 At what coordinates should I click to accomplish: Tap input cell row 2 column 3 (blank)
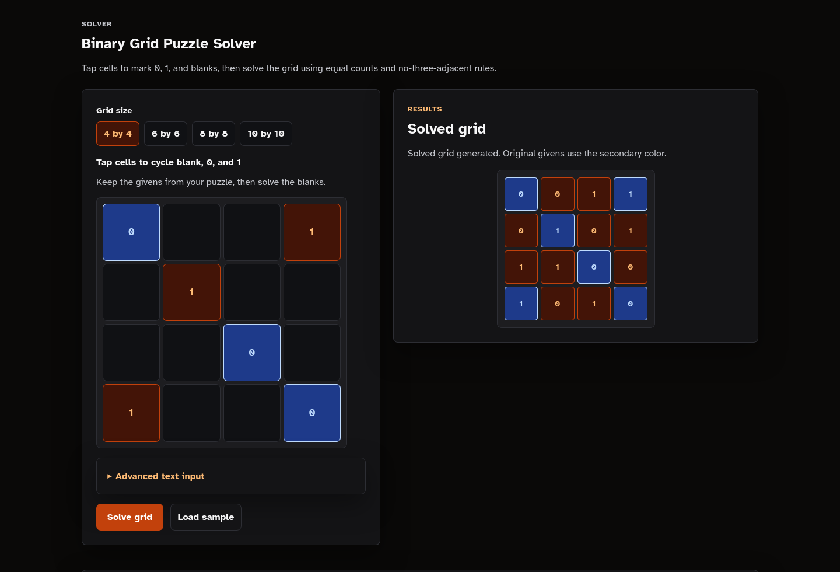[x=252, y=292]
